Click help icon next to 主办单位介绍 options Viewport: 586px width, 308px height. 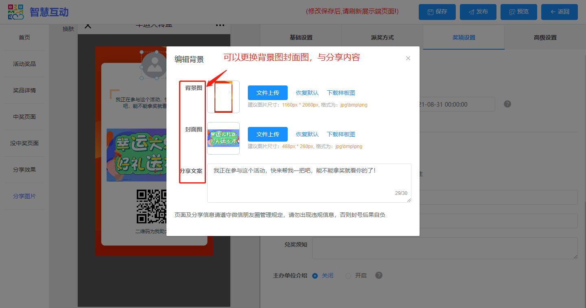click(379, 275)
